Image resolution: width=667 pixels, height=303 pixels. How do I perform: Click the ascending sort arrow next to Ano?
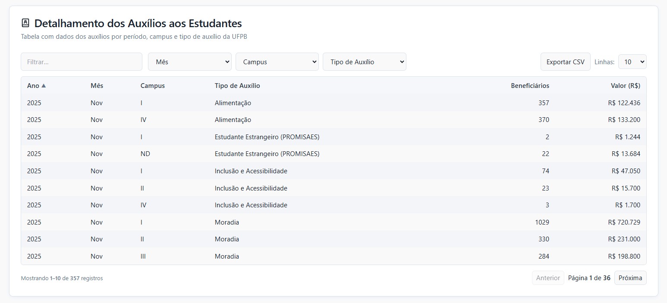[44, 86]
